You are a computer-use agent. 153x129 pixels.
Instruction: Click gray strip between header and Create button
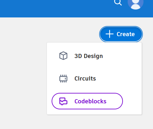tap(121, 22)
